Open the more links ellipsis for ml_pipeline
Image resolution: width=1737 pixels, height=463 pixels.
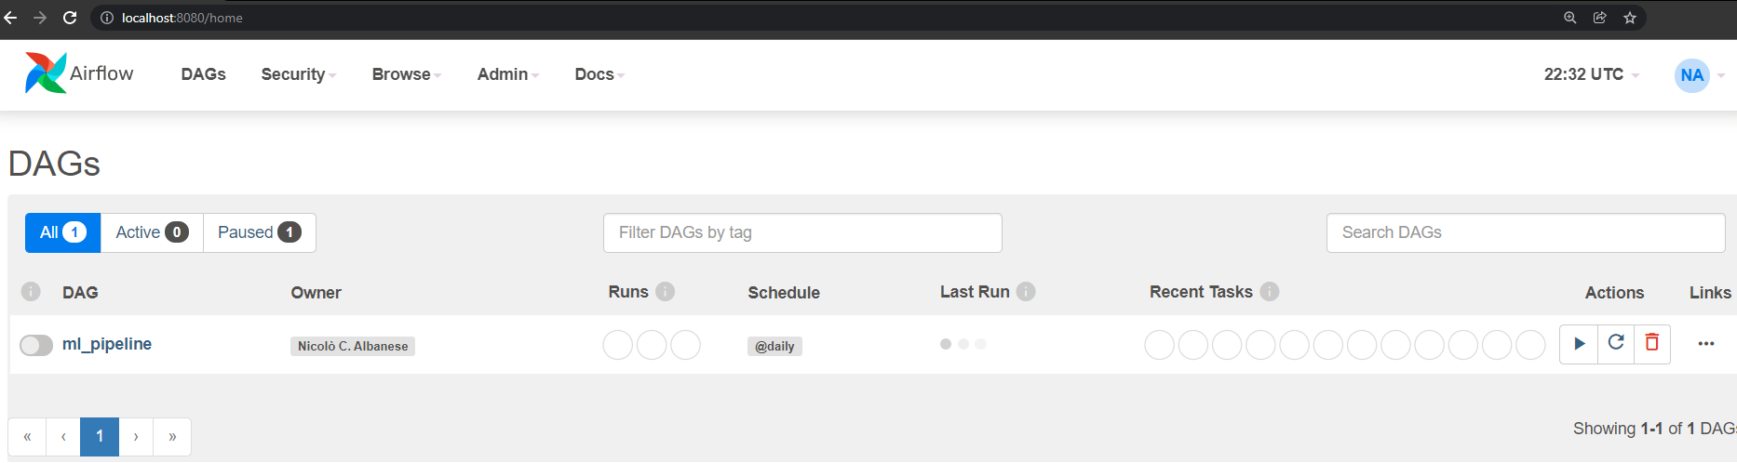(1705, 344)
